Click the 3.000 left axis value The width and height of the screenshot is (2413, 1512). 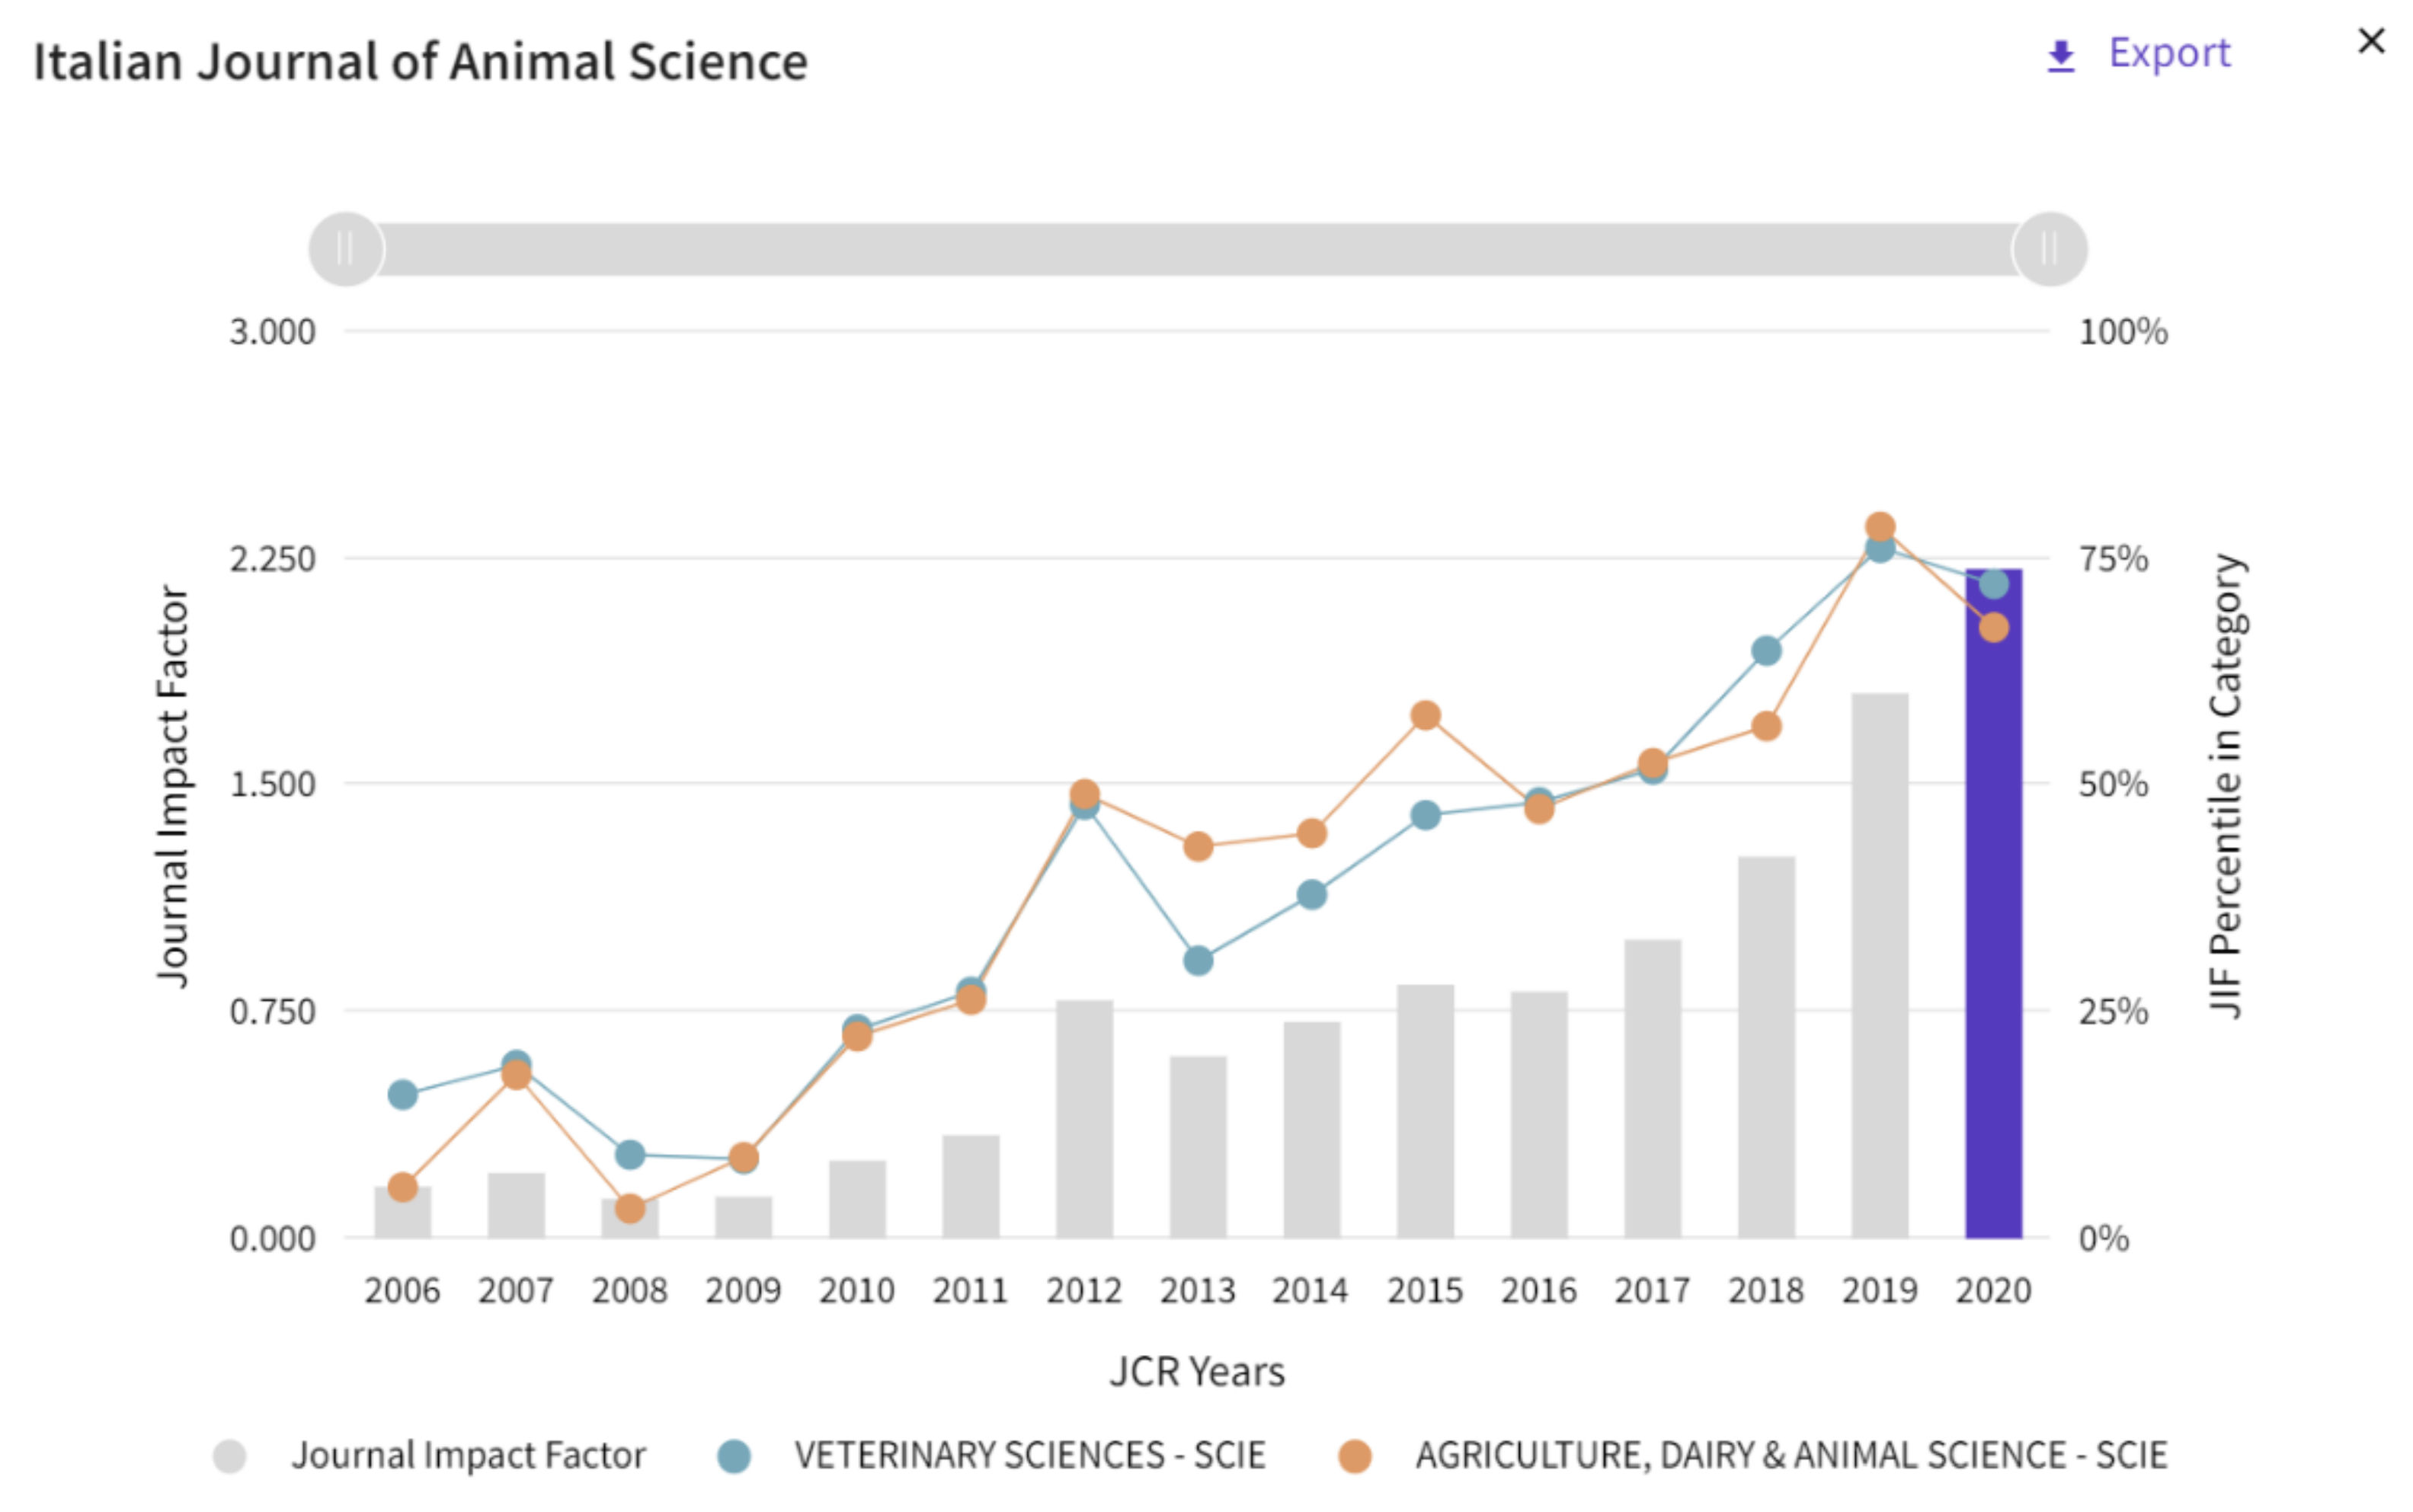tap(272, 332)
